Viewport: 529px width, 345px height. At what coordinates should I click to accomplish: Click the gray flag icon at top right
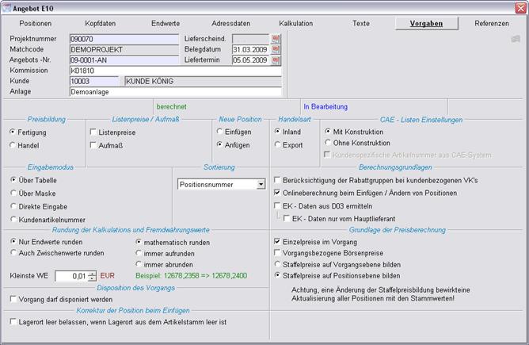516,38
